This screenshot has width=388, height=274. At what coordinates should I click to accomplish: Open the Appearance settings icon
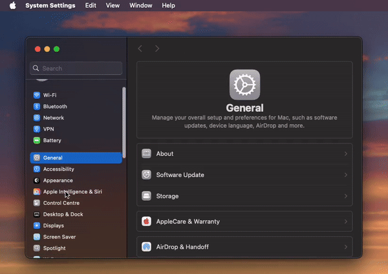pos(37,180)
